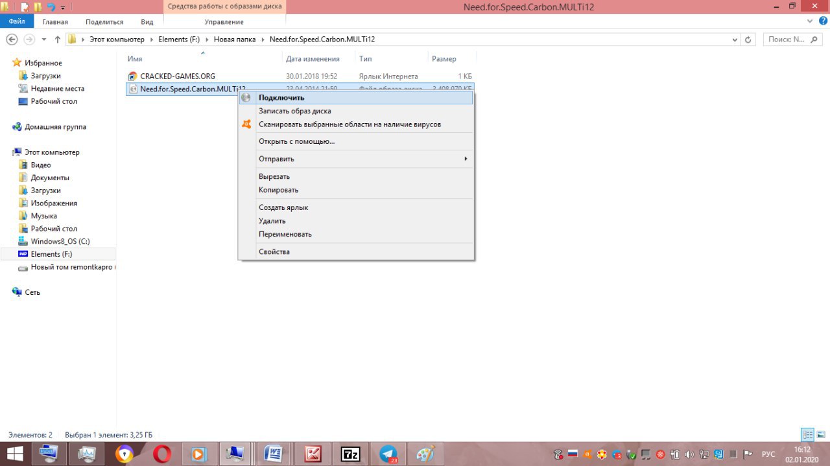
Task: Open the Открыть с помощью… entry
Action: [x=356, y=141]
